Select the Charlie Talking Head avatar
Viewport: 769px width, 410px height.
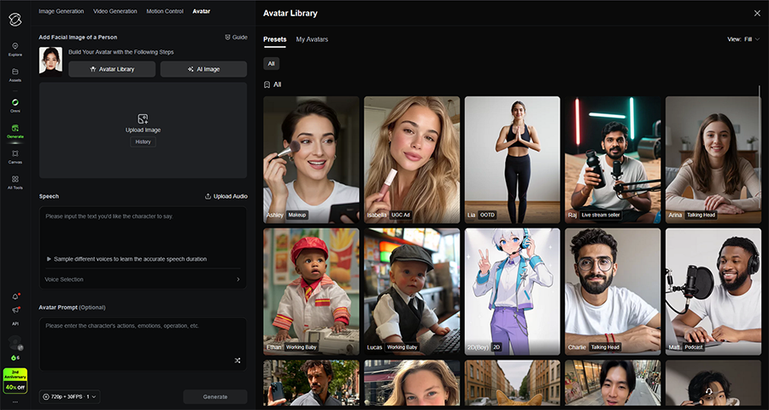coord(613,292)
